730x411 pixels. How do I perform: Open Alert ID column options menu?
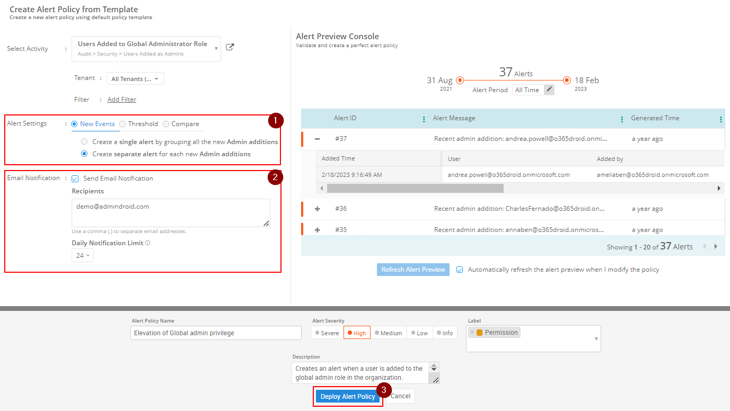(x=424, y=119)
